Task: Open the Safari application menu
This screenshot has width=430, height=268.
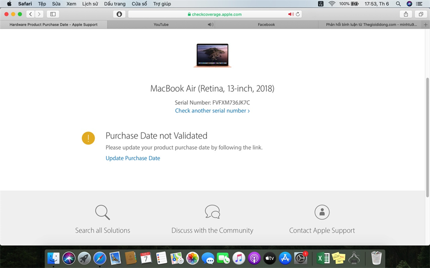Action: 25,4
